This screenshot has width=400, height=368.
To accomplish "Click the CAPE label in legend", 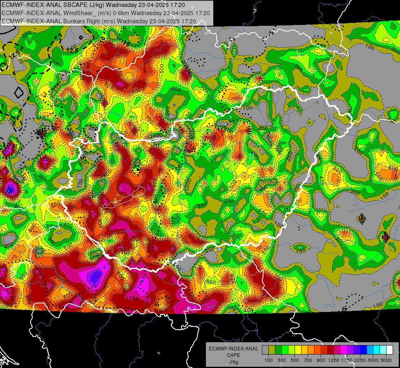I will (233, 355).
